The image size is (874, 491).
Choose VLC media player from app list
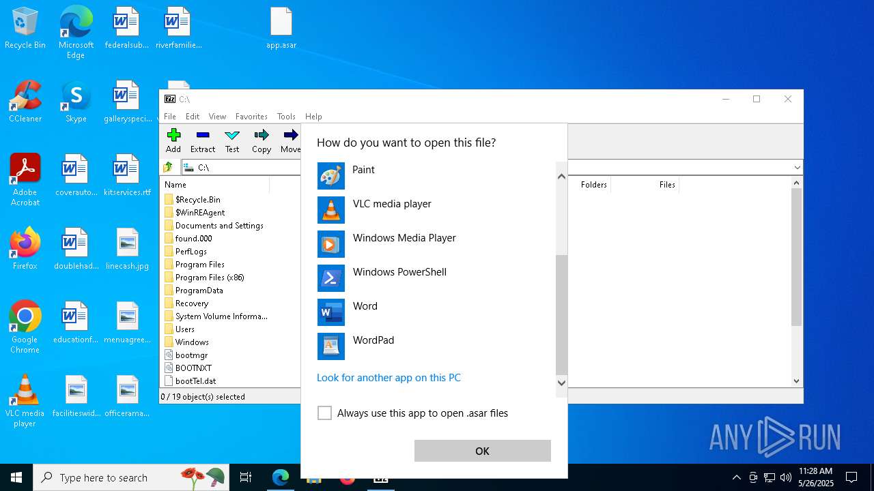click(x=434, y=210)
